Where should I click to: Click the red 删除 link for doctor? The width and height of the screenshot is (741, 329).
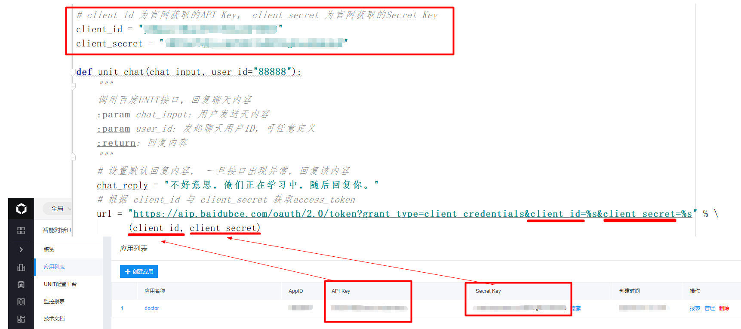pyautogui.click(x=724, y=308)
